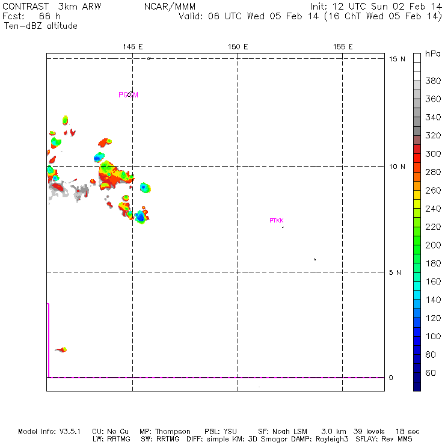This screenshot has height=445, width=445.
Task: Pick the bright red colorbar segment beside 300
Action: tap(417, 158)
